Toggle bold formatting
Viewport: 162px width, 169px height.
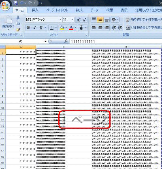pyautogui.click(x=28, y=28)
